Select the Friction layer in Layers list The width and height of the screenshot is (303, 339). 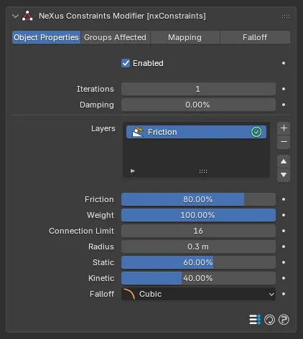pos(196,132)
